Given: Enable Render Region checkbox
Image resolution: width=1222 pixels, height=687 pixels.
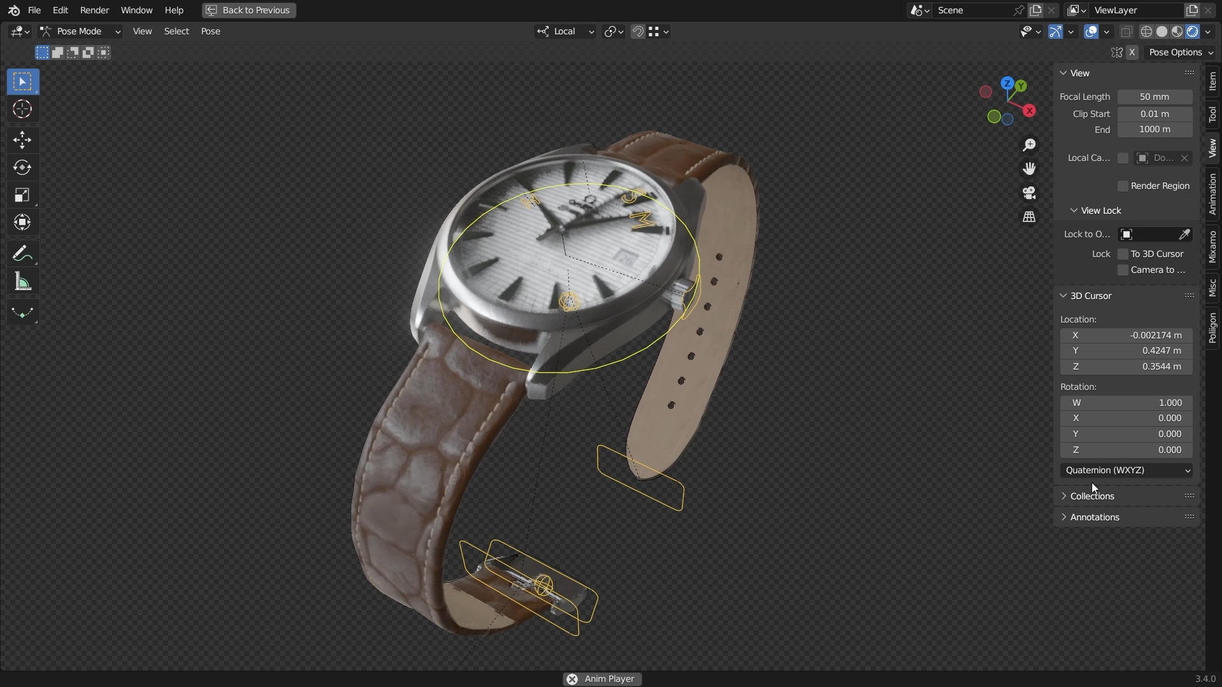Looking at the screenshot, I should click(1123, 186).
